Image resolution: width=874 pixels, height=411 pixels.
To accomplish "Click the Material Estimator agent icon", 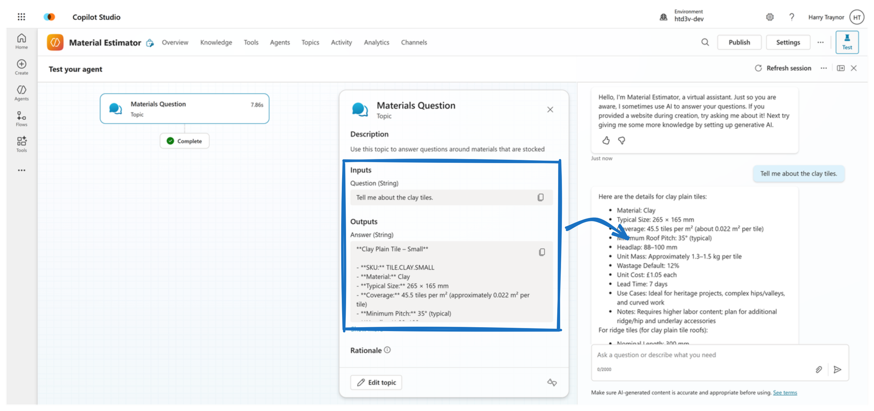I will tap(55, 42).
